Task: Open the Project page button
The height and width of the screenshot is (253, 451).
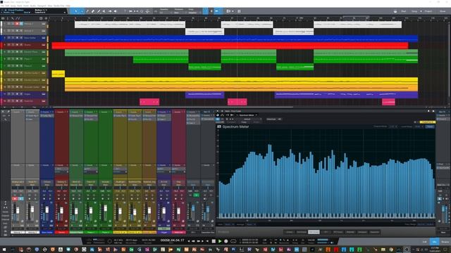Action: (428, 11)
